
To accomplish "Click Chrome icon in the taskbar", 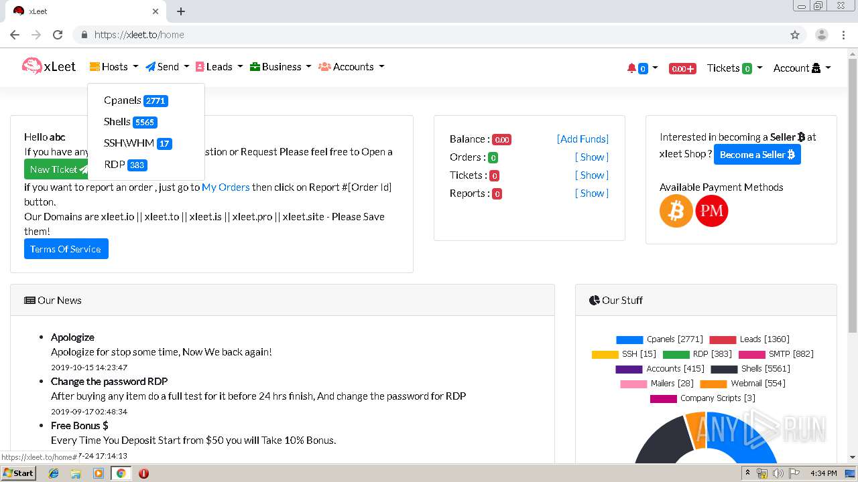I will pos(121,473).
